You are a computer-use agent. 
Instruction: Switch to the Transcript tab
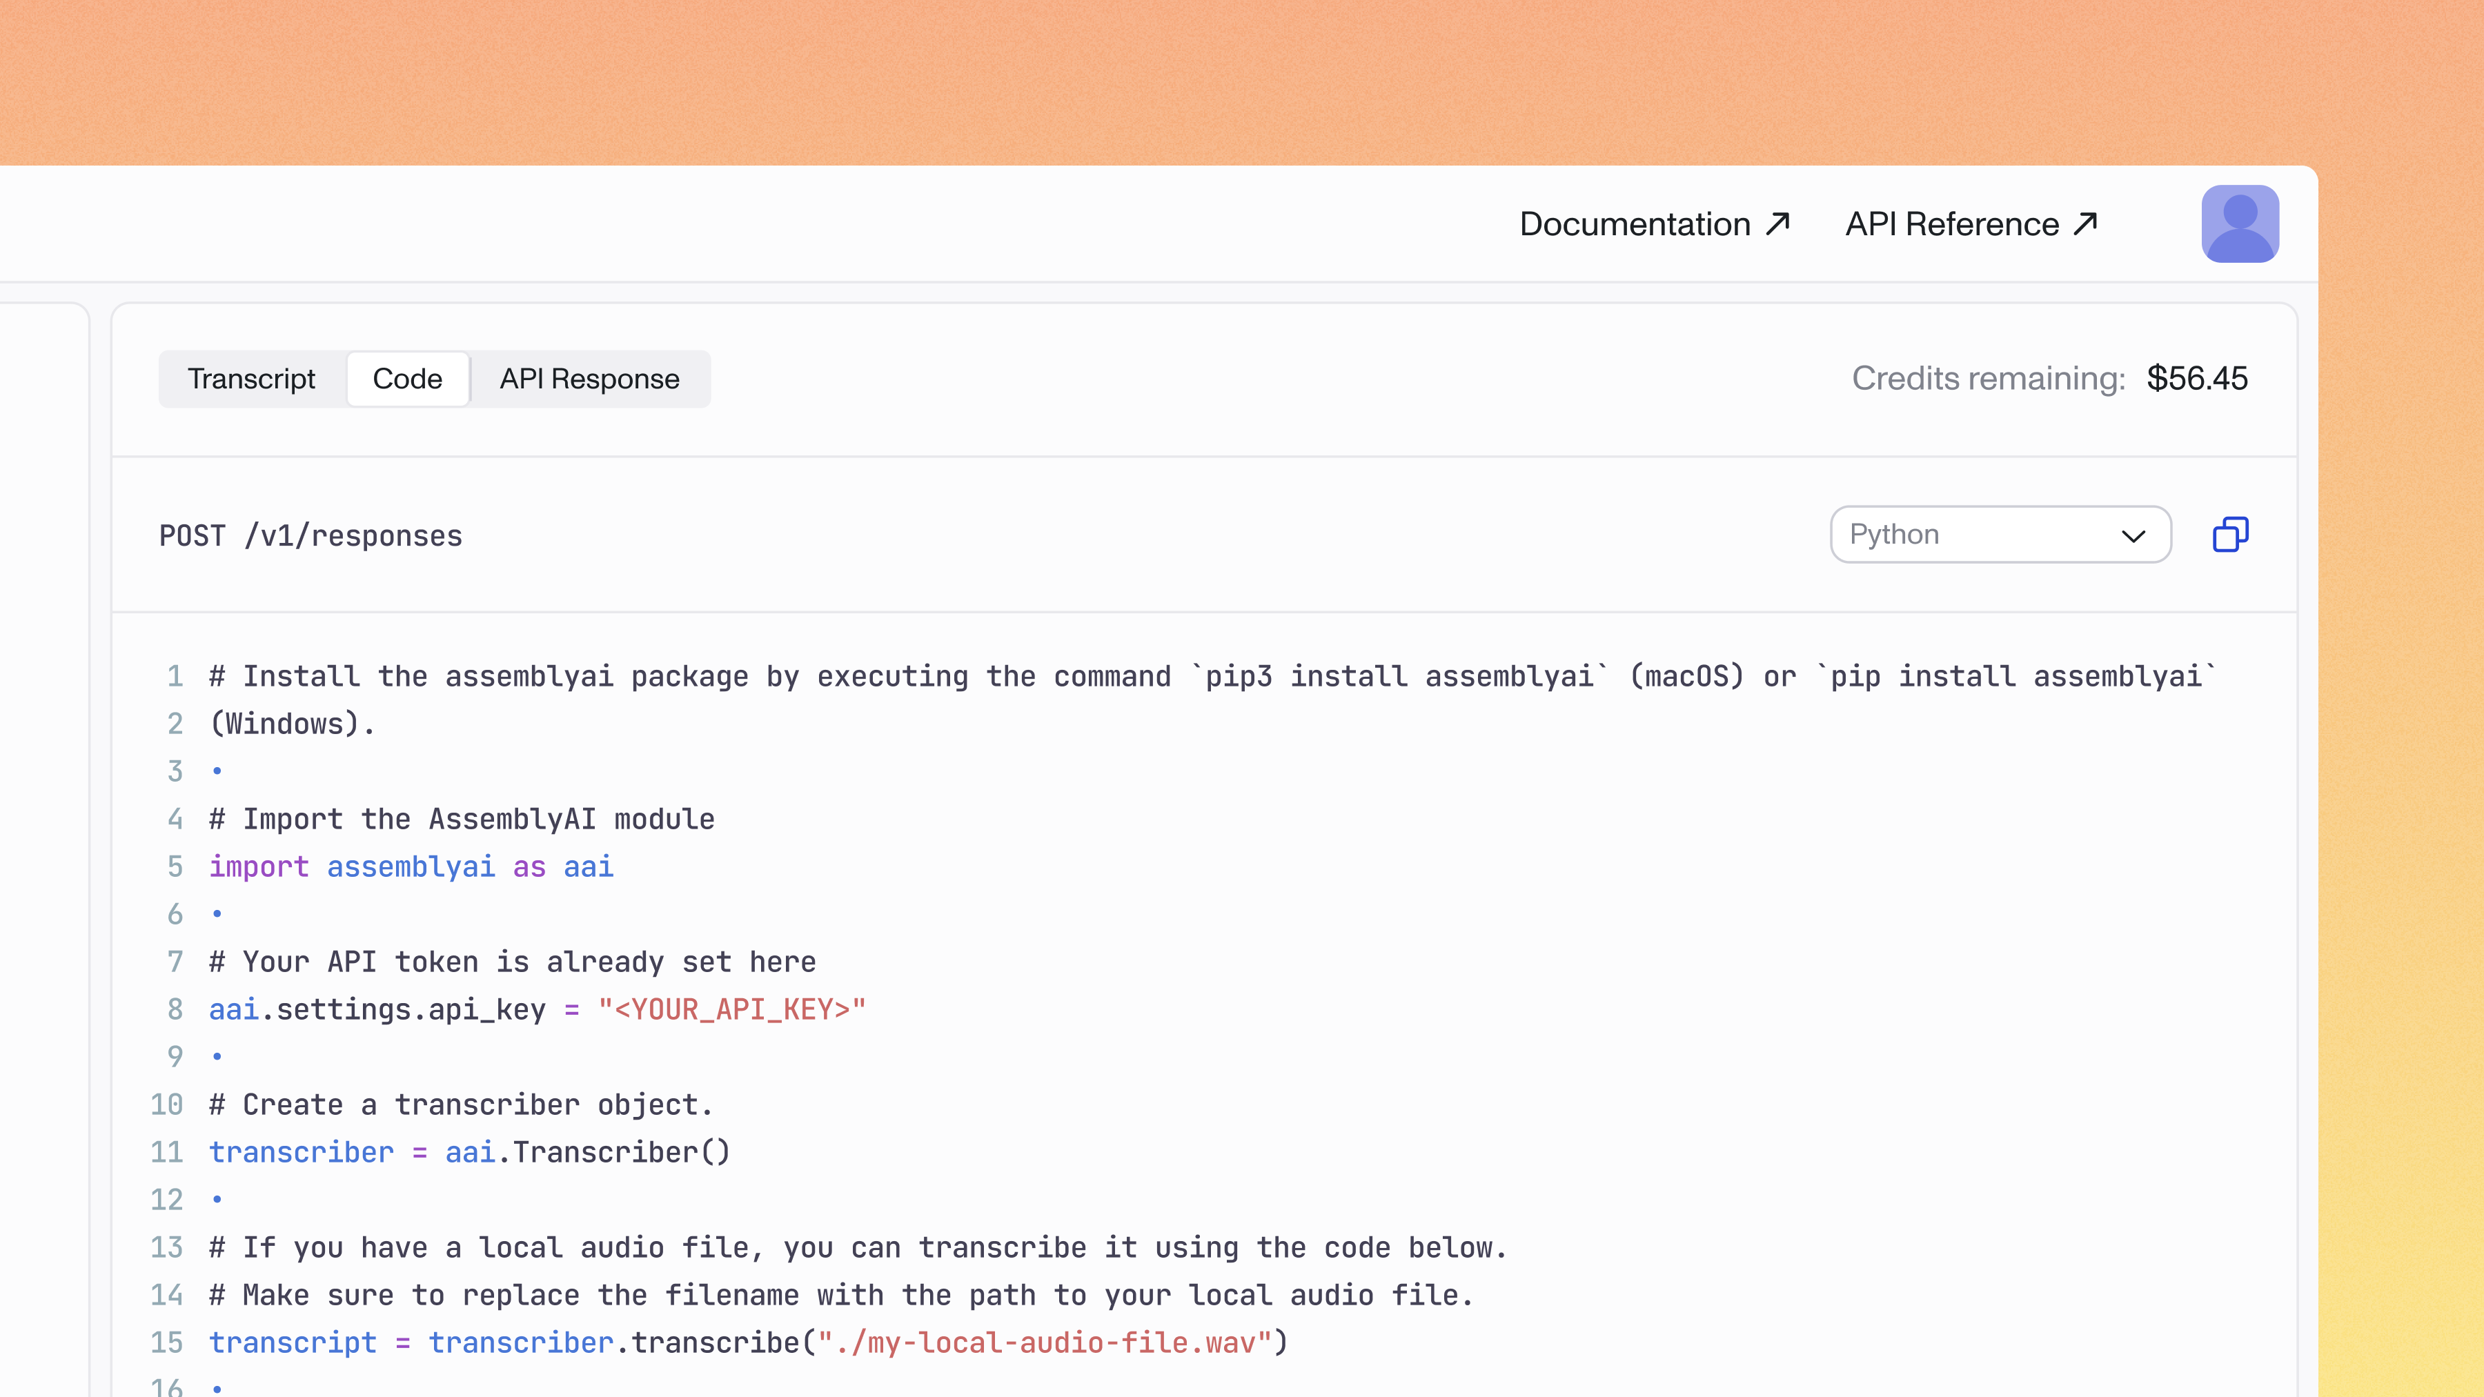252,379
